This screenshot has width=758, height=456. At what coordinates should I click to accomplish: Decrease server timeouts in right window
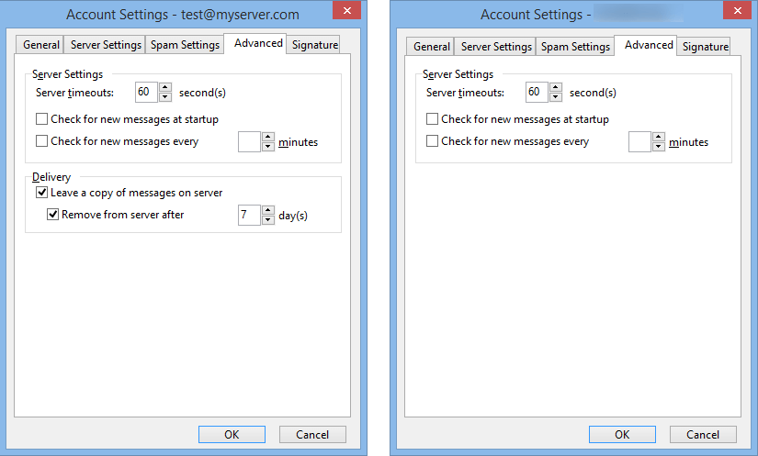click(x=556, y=97)
